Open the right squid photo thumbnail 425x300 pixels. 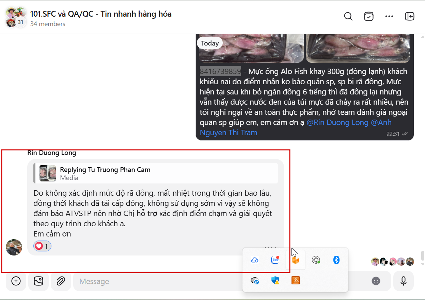point(358,48)
